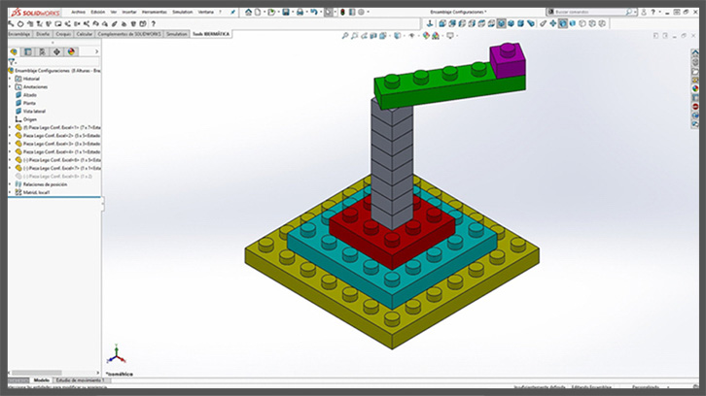Click the purple Lego brick in the model

508,65
